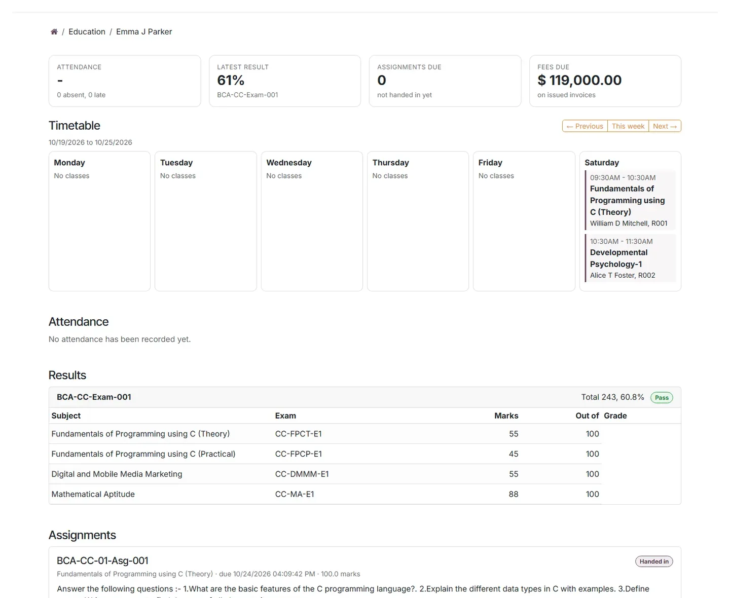Click exam code CC-FPCT-E1

point(299,434)
